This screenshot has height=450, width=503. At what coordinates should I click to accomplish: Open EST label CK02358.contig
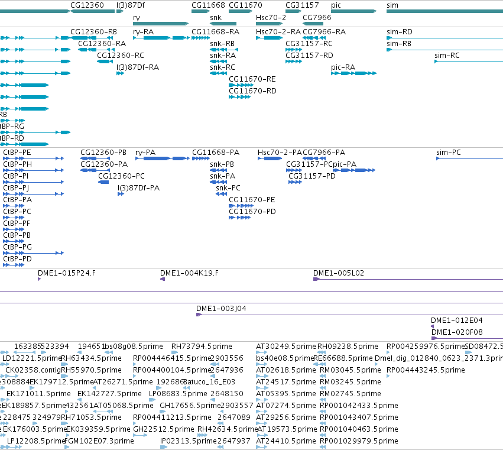point(33,370)
